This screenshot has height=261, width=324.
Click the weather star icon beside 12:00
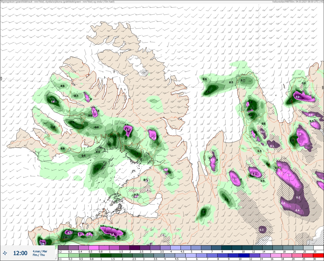pyautogui.click(x=5, y=253)
